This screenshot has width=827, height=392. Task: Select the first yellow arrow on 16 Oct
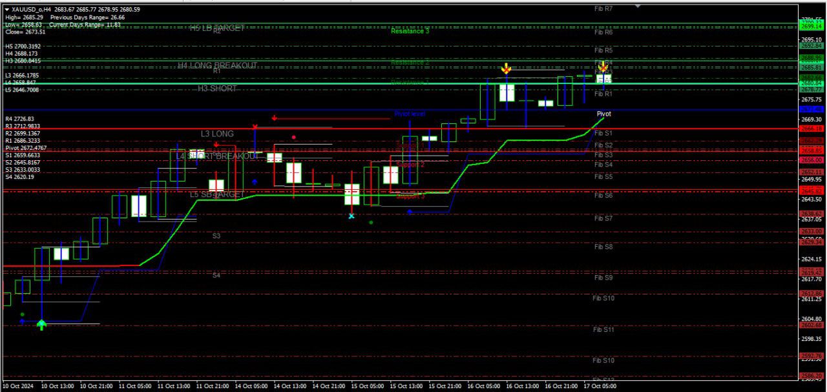[507, 68]
